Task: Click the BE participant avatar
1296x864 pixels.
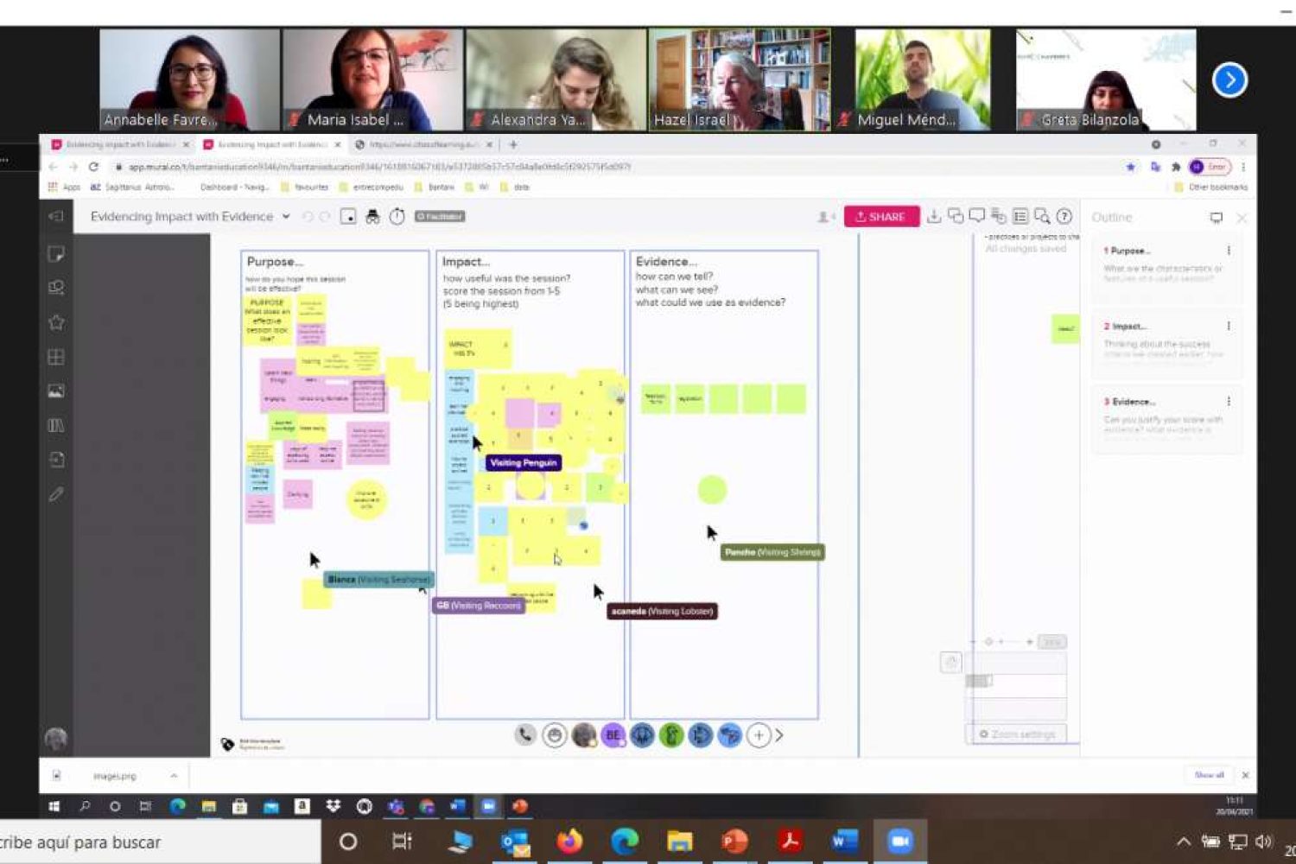Action: [x=613, y=735]
